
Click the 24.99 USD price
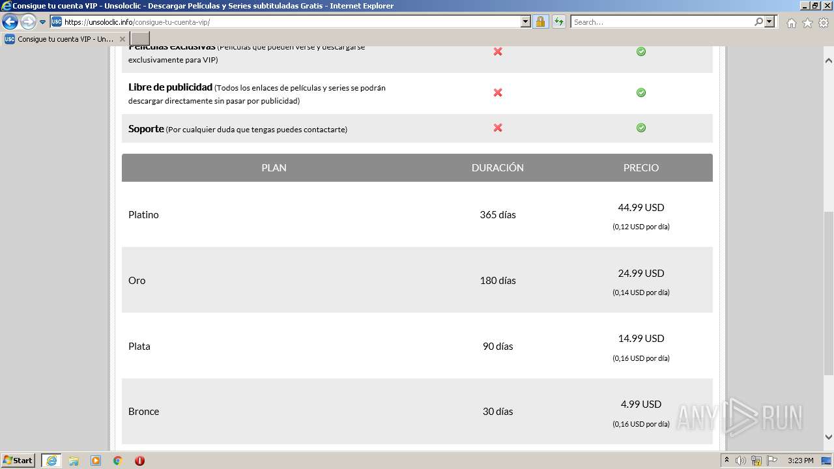(641, 273)
